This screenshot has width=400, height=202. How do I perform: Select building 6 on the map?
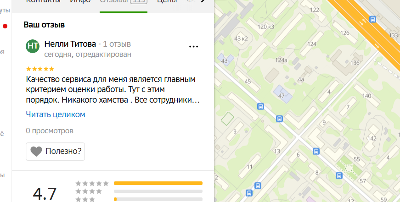click(298, 155)
